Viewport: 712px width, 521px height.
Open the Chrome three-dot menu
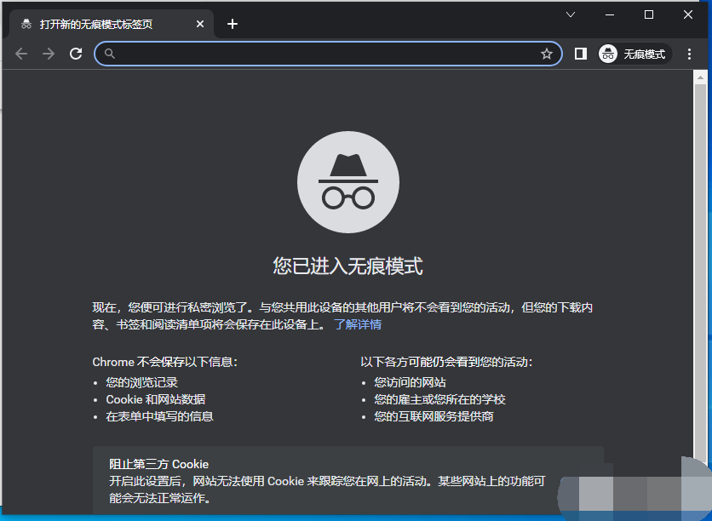pyautogui.click(x=690, y=54)
